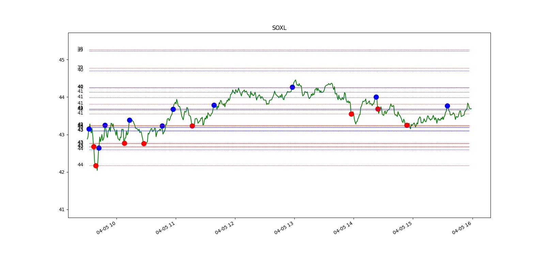Image resolution: width=545 pixels, height=272 pixels.
Task: Select the blue marker just before 11:00
Action: (x=173, y=109)
